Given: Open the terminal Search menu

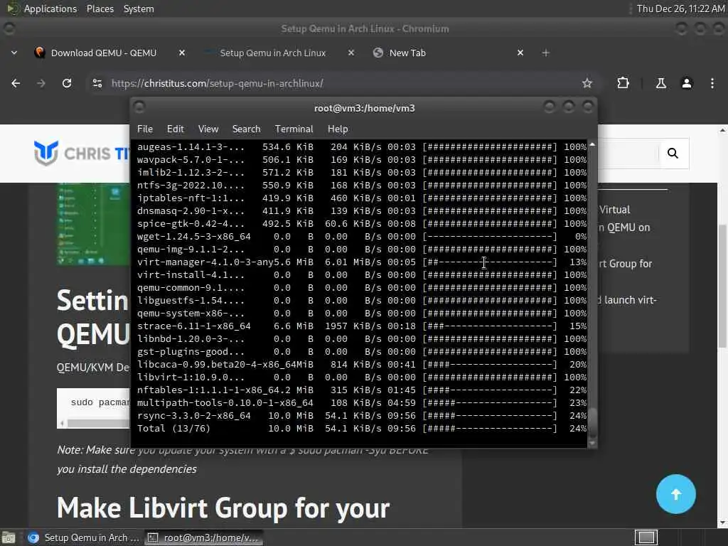Looking at the screenshot, I should click(x=246, y=129).
